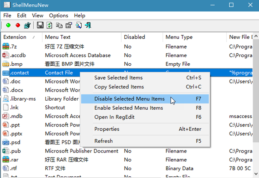Open the Options menu
Viewport: 259px width, 178px height.
tap(58, 15)
